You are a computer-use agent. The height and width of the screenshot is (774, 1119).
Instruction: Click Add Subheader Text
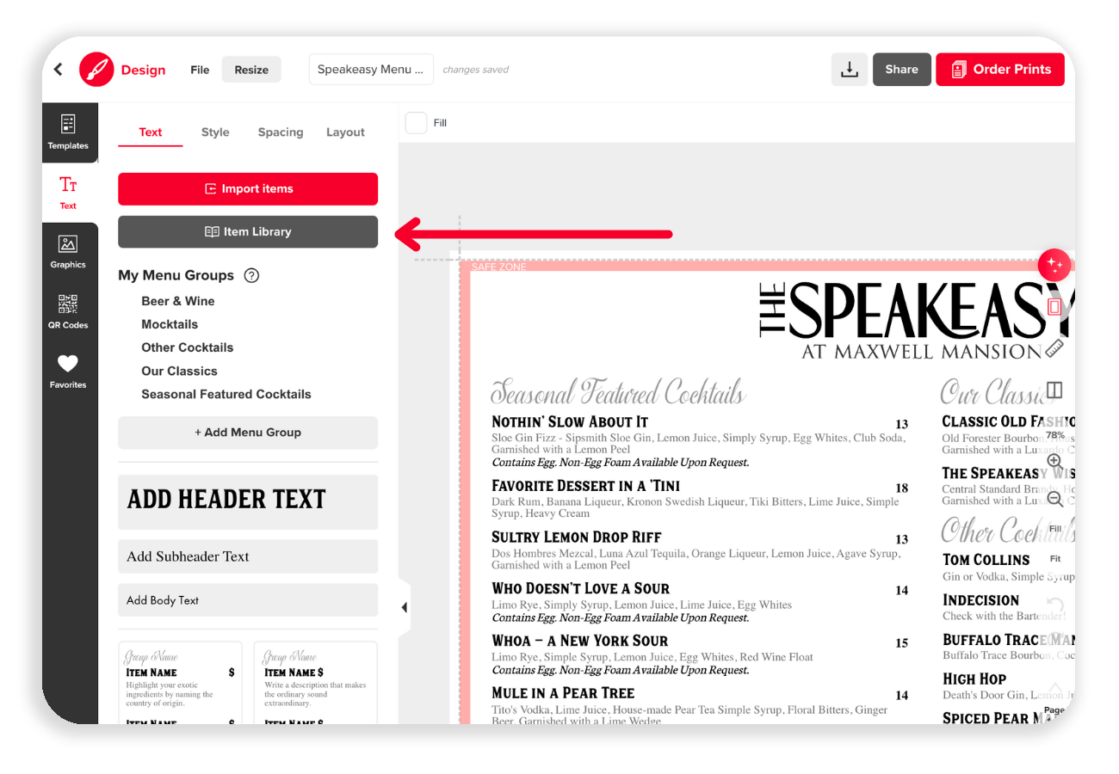tap(248, 556)
